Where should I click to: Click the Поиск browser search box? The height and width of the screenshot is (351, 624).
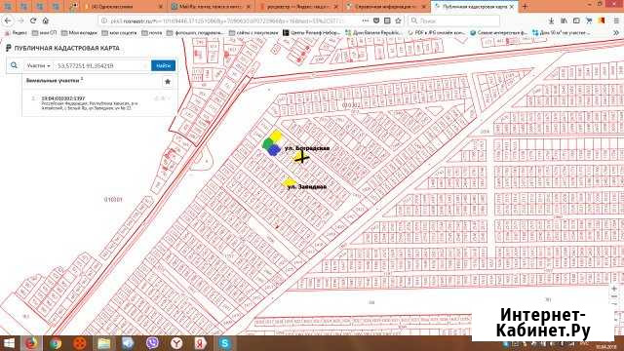(x=453, y=20)
